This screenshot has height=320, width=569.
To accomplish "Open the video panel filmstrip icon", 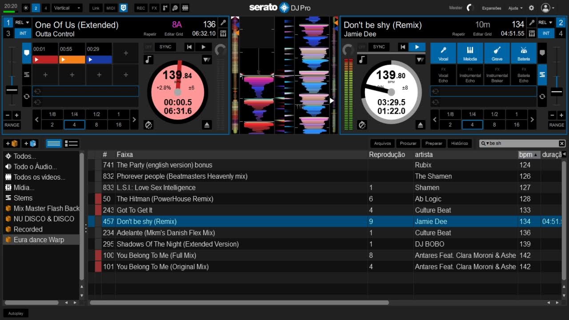I will (x=185, y=8).
